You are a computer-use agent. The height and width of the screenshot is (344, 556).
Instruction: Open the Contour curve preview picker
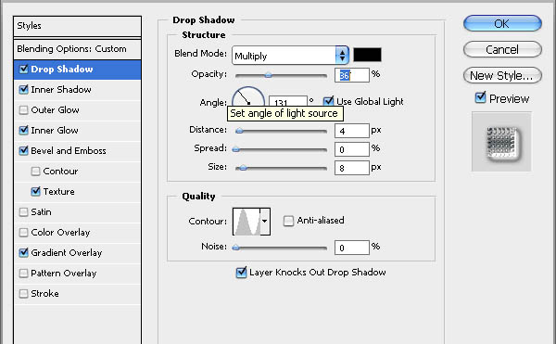pyautogui.click(x=246, y=222)
